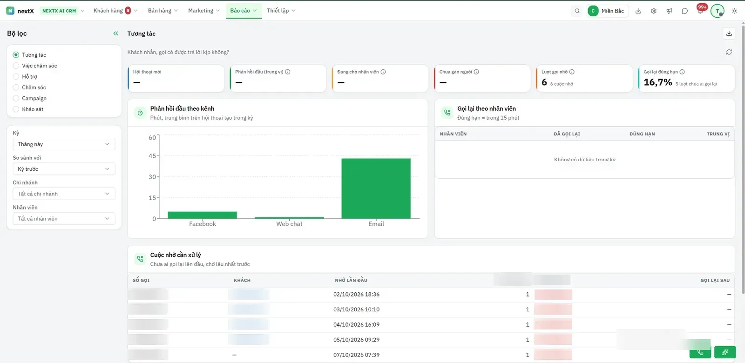
Task: Click the user avatar T
Action: [718, 11]
